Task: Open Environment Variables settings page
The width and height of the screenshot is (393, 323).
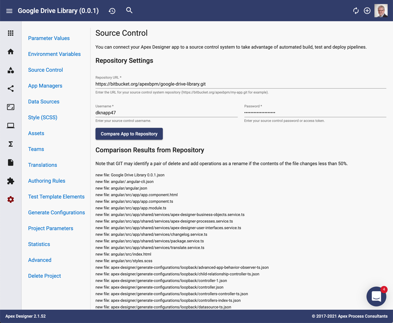Action: tap(54, 54)
